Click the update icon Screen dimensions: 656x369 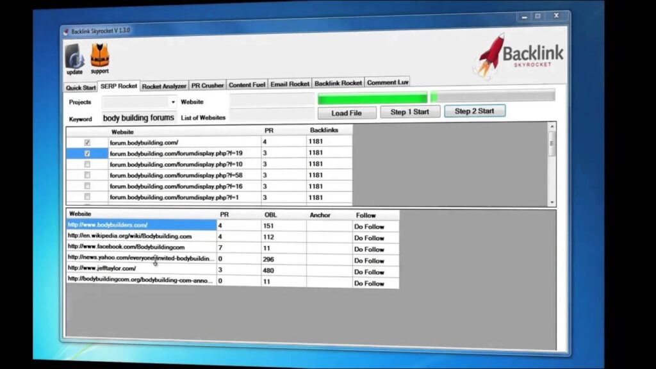click(74, 59)
